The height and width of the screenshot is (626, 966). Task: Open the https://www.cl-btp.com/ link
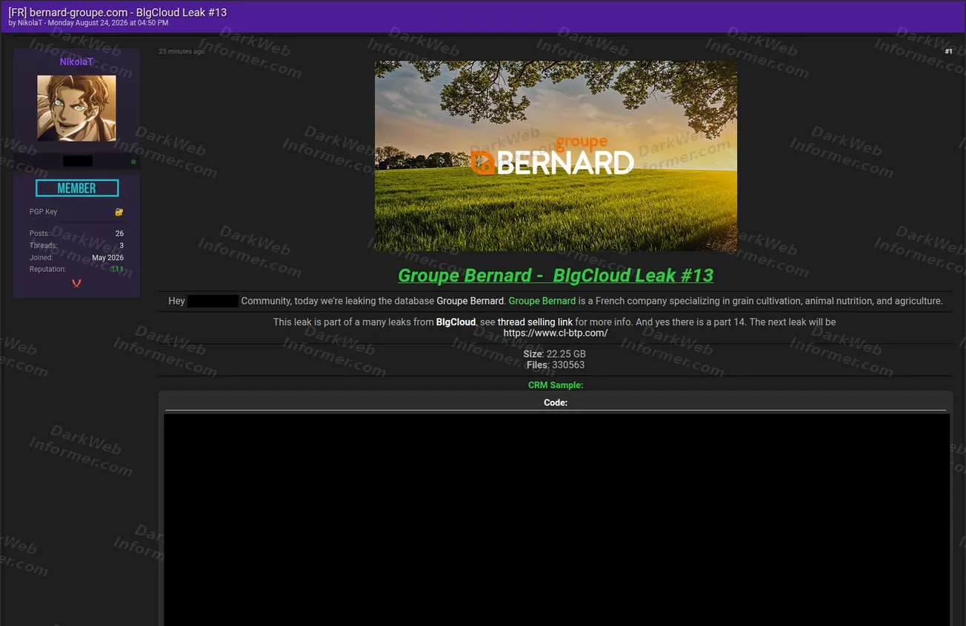tap(556, 333)
